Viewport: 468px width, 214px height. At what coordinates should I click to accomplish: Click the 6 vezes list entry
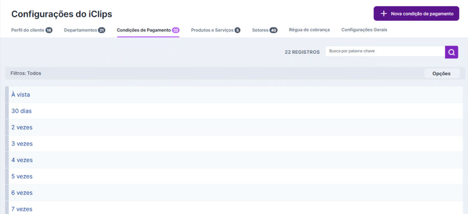pyautogui.click(x=22, y=193)
